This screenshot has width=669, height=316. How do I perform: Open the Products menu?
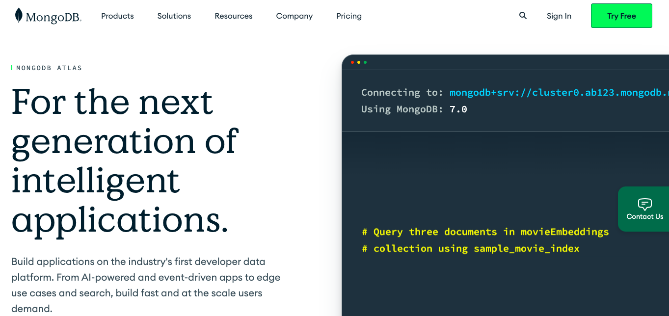(x=117, y=16)
